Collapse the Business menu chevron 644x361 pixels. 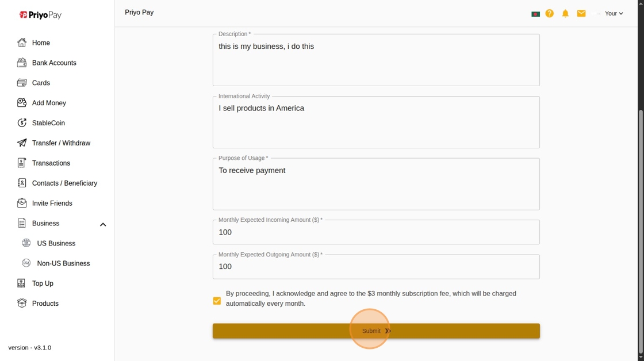coord(103,224)
